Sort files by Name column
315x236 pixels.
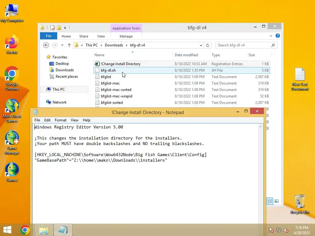coord(99,55)
